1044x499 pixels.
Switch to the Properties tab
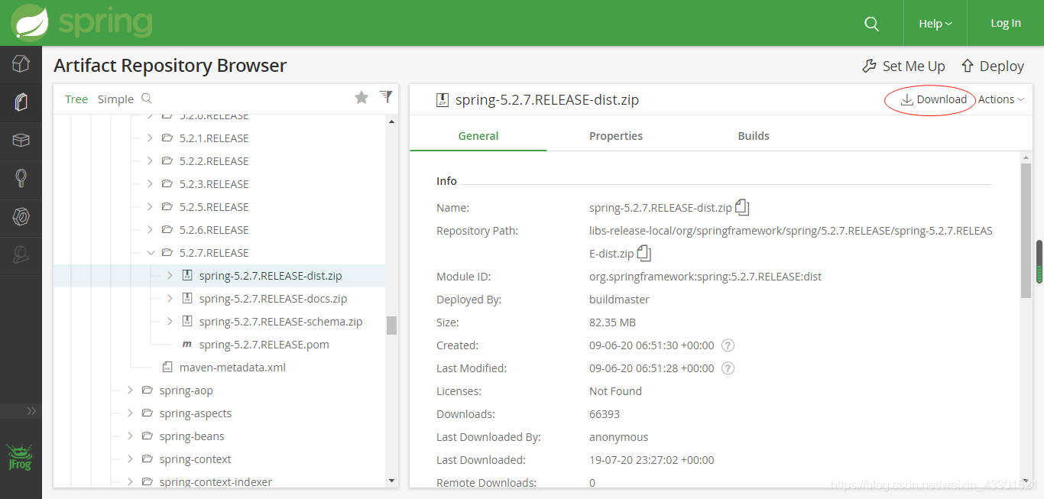pos(616,136)
